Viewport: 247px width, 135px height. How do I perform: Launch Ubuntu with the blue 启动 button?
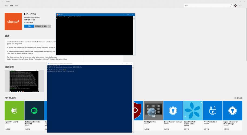(29, 26)
